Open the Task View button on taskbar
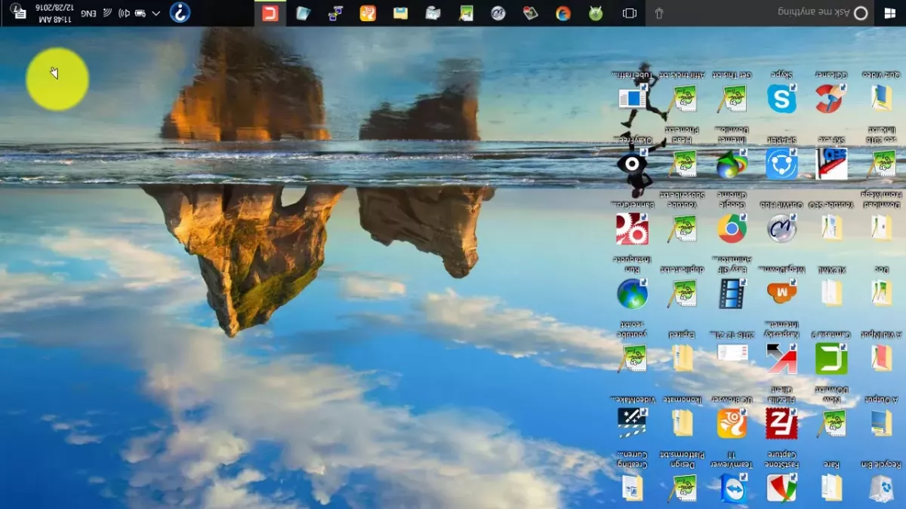906x509 pixels. 629,13
